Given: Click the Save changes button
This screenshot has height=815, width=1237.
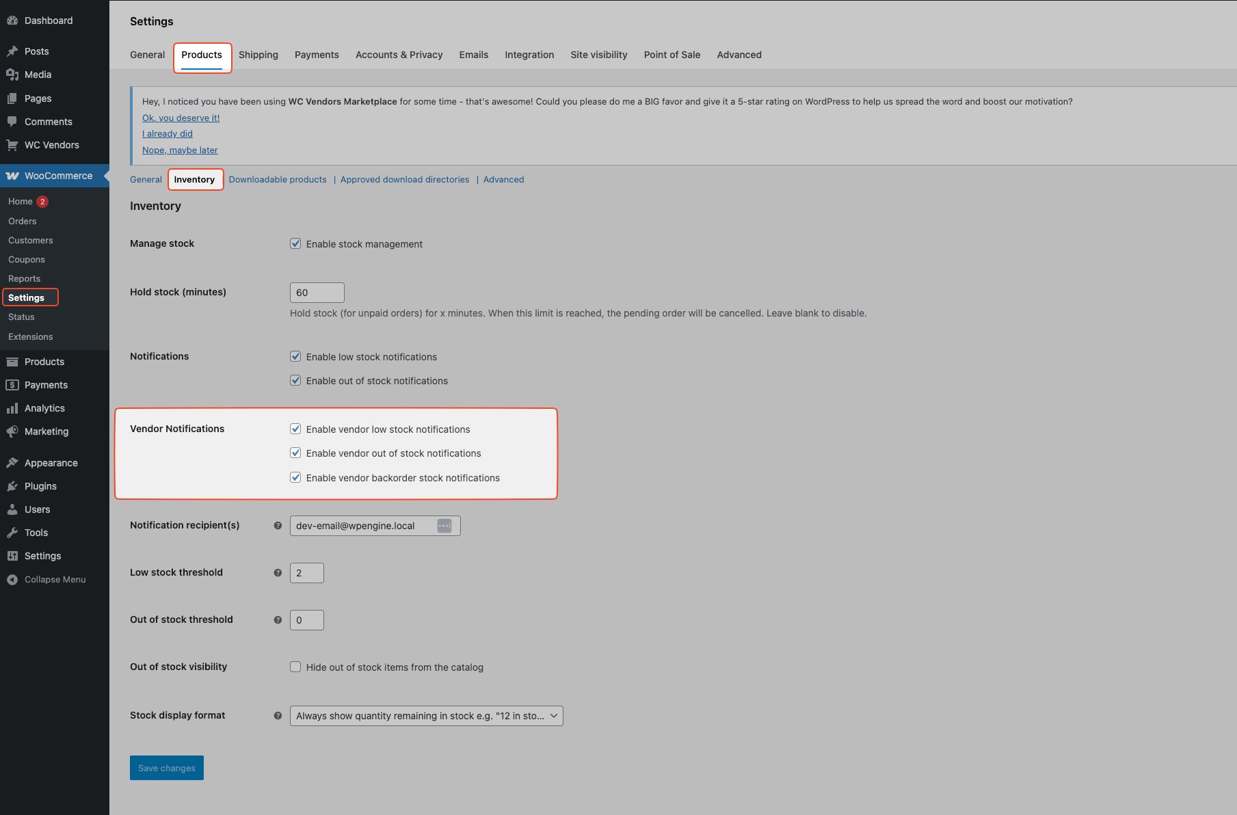Looking at the screenshot, I should [x=167, y=768].
